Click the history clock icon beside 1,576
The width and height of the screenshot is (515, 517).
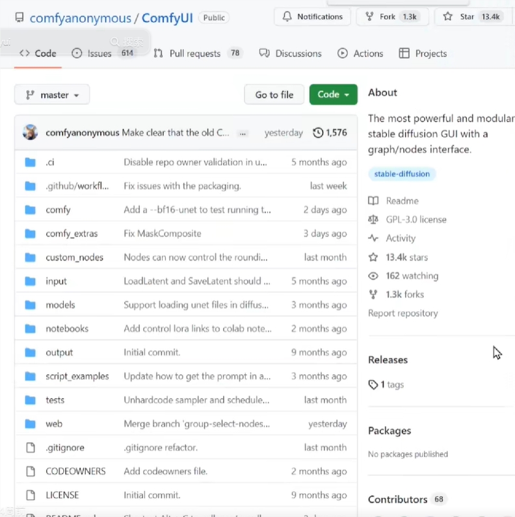tap(318, 132)
